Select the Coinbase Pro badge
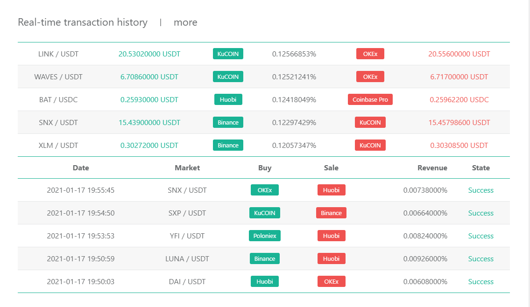Screen dimensions: 530x307 click(370, 99)
